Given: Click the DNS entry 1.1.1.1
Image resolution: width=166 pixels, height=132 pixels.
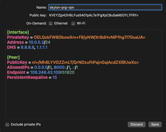Looking at the screenshot, I should (x=42, y=47).
